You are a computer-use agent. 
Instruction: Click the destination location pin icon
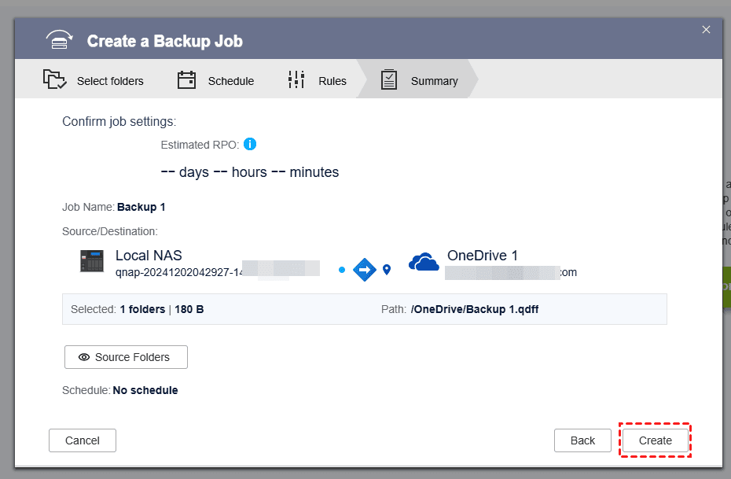(387, 270)
